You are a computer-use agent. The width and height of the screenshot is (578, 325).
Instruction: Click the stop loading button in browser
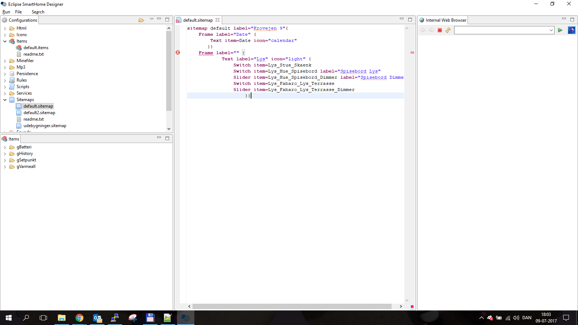(x=440, y=30)
